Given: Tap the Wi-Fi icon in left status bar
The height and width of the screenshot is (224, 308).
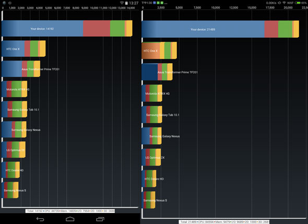Looking at the screenshot, I should pos(122,3).
